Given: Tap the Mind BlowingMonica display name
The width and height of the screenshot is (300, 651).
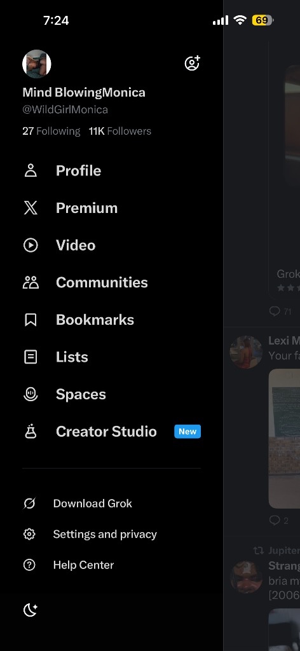Looking at the screenshot, I should (84, 92).
